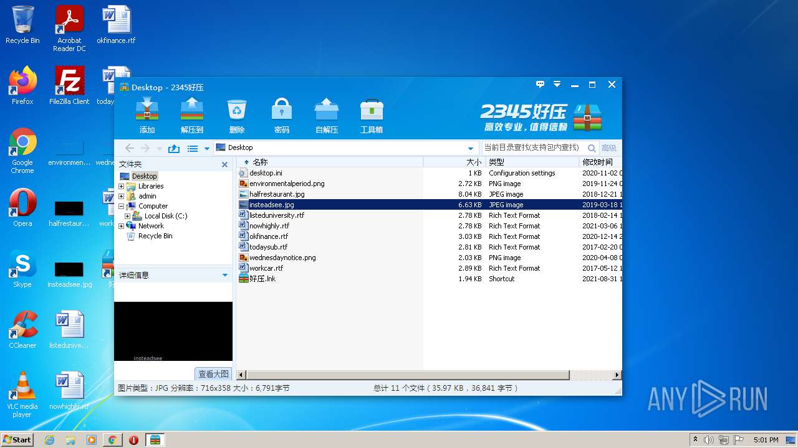The height and width of the screenshot is (448, 798).
Task: Click the media player taskbar icon
Action: [92, 440]
